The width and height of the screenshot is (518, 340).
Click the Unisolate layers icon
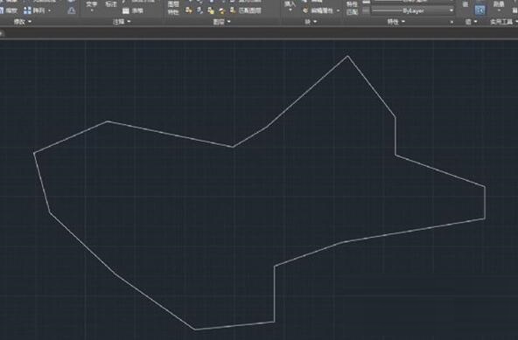point(199,10)
